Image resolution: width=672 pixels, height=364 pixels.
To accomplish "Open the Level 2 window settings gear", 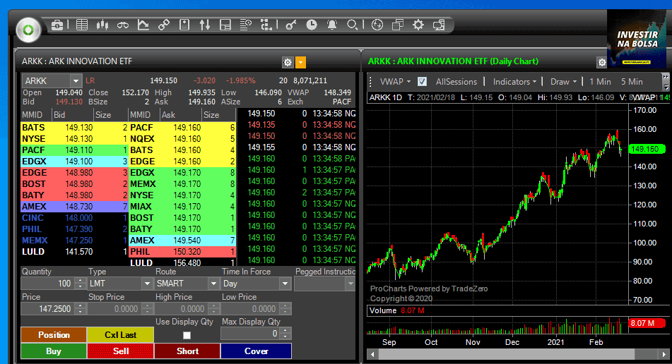I will [288, 63].
